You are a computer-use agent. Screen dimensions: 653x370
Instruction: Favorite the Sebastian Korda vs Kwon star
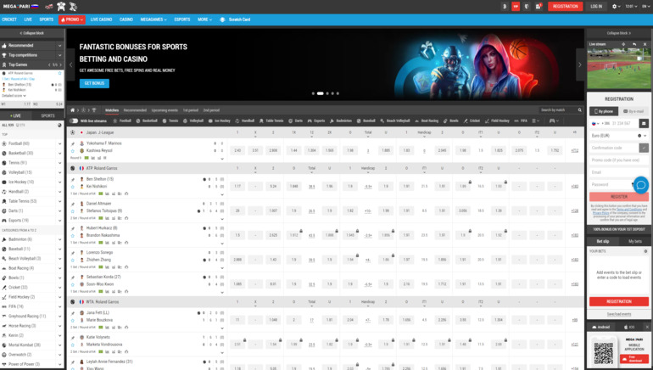coord(73,284)
